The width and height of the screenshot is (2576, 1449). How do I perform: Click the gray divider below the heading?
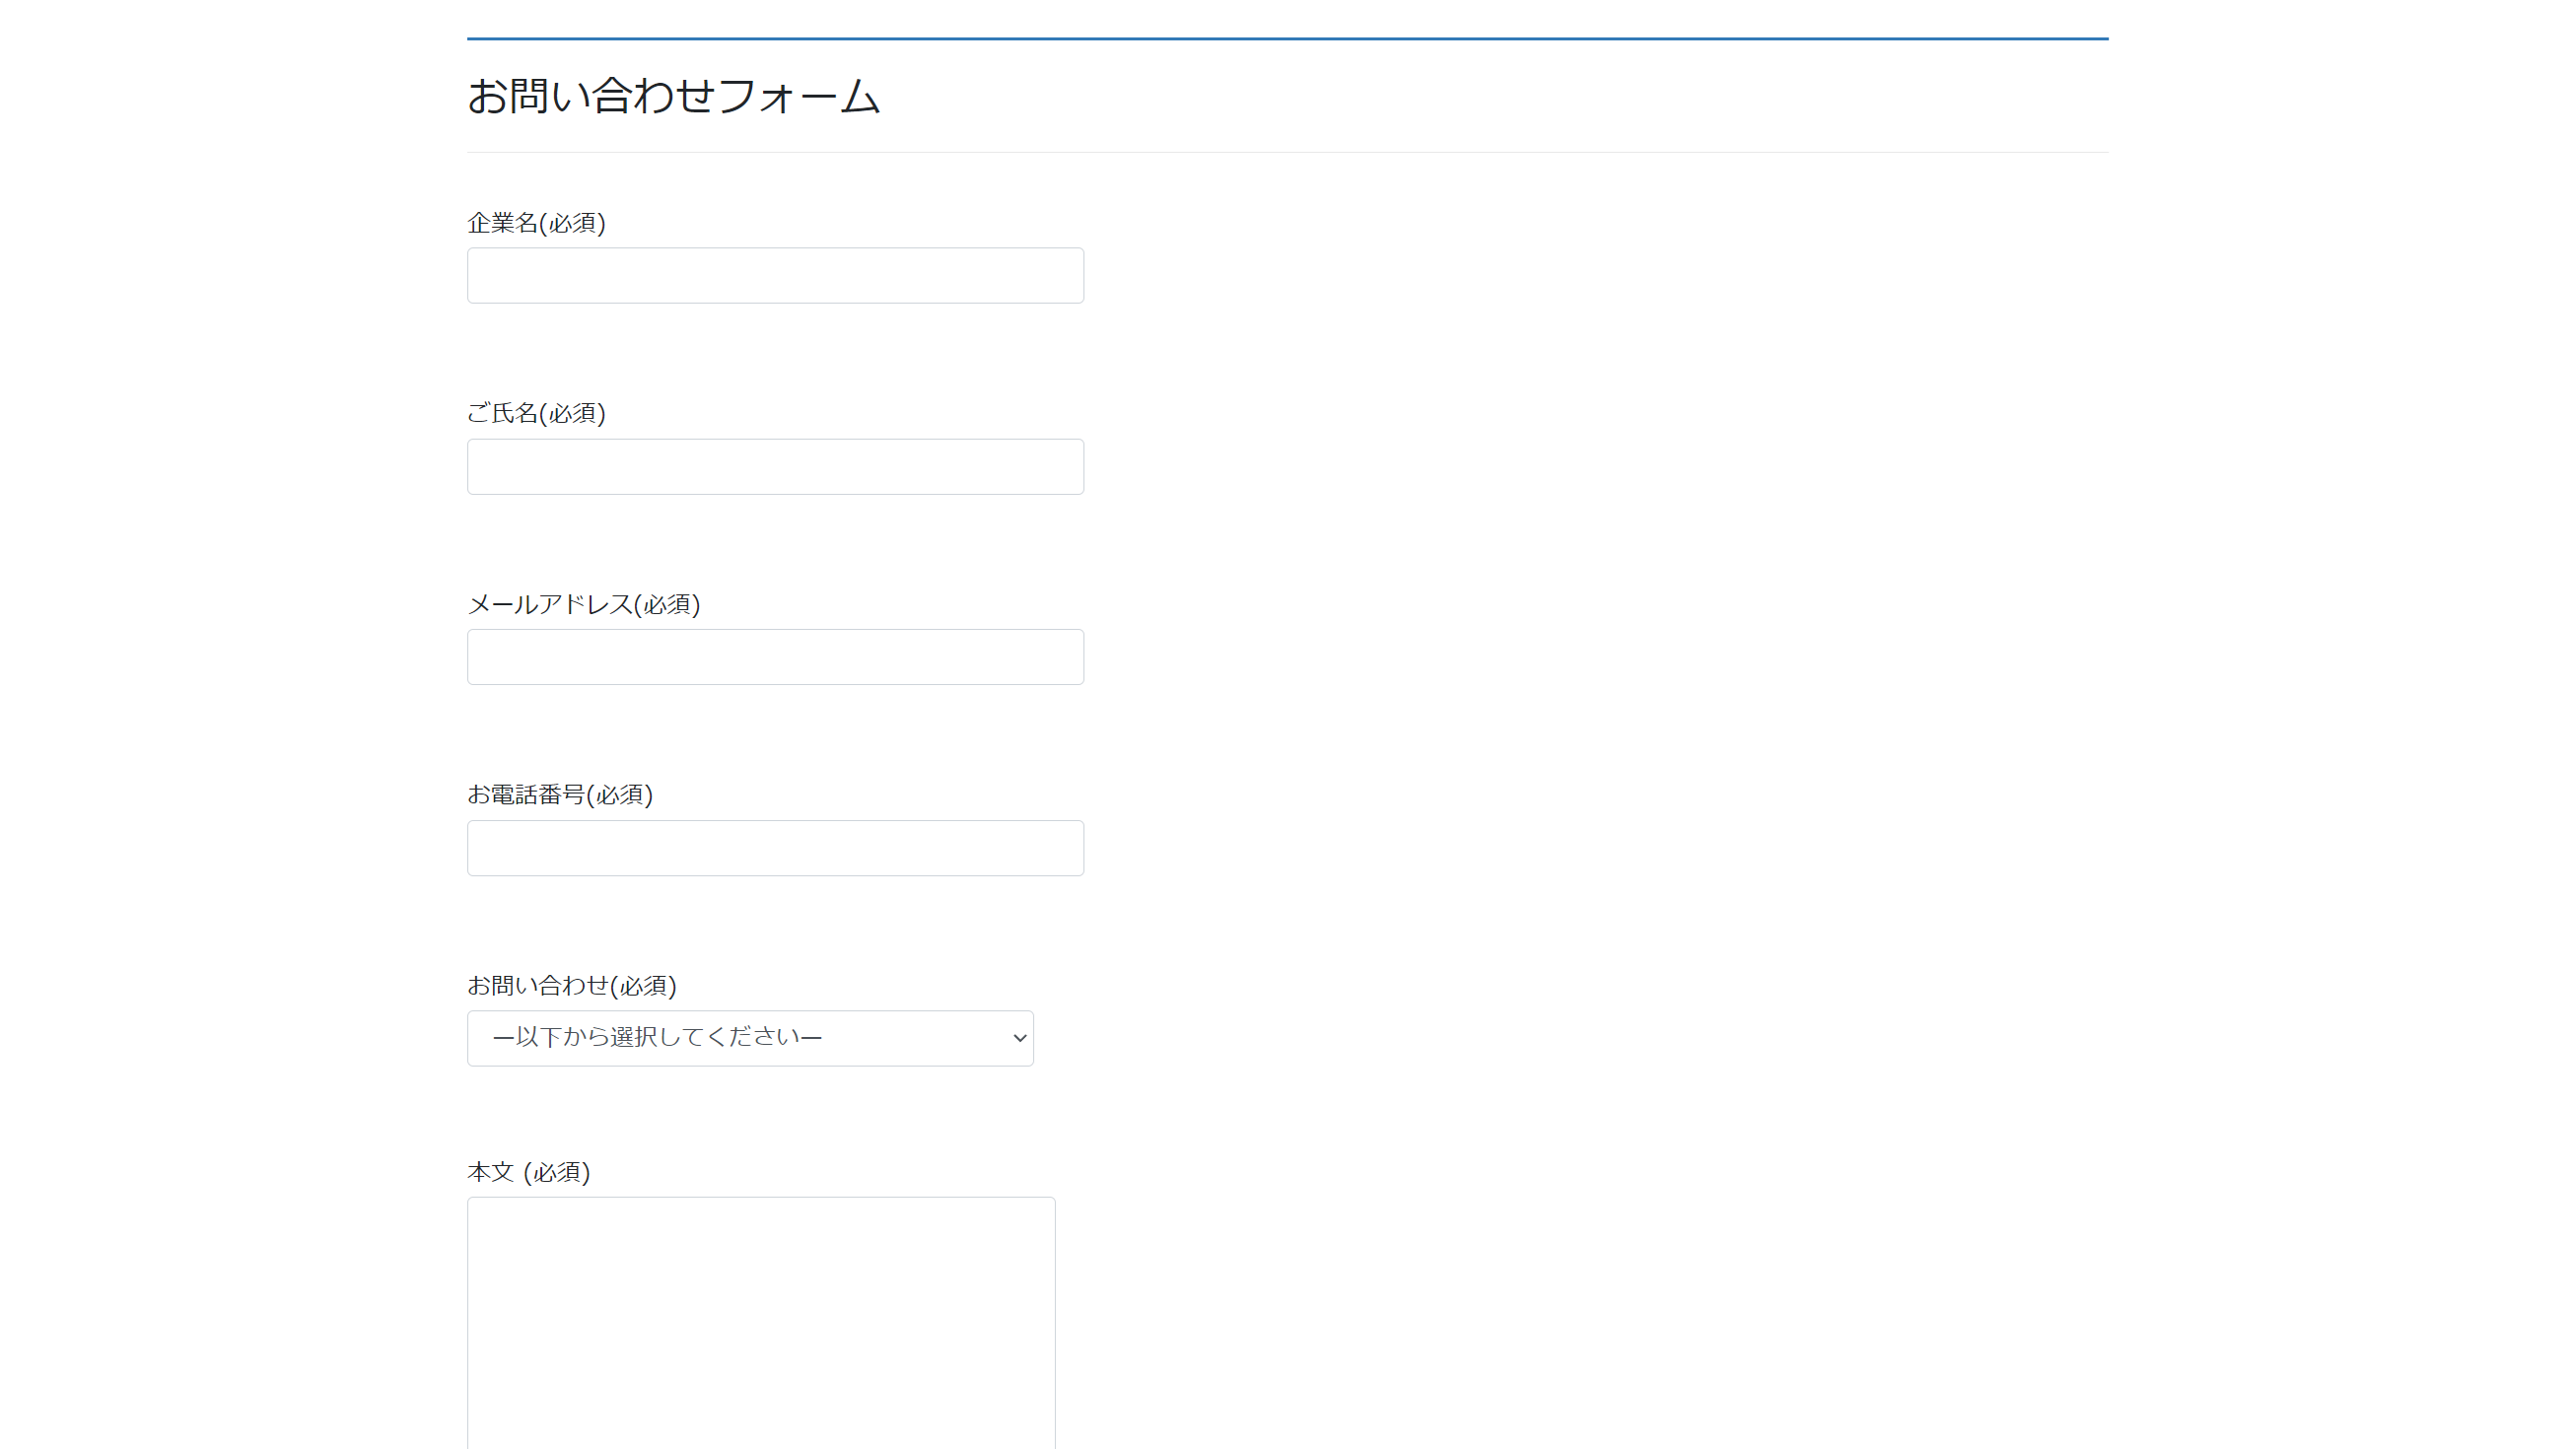coord(1287,153)
